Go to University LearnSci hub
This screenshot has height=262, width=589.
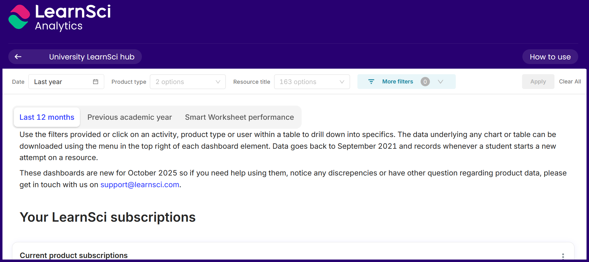point(92,57)
